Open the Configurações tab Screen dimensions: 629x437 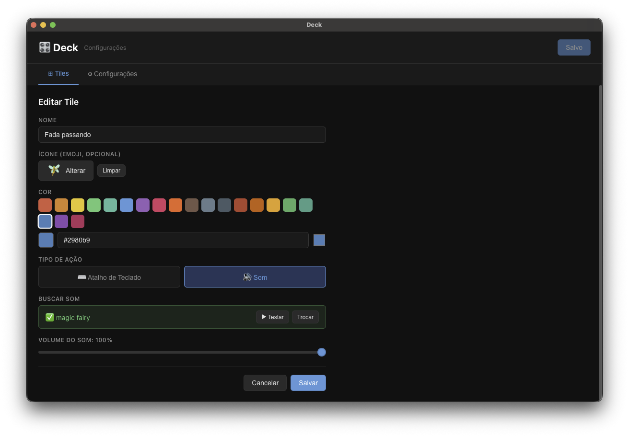pos(112,74)
